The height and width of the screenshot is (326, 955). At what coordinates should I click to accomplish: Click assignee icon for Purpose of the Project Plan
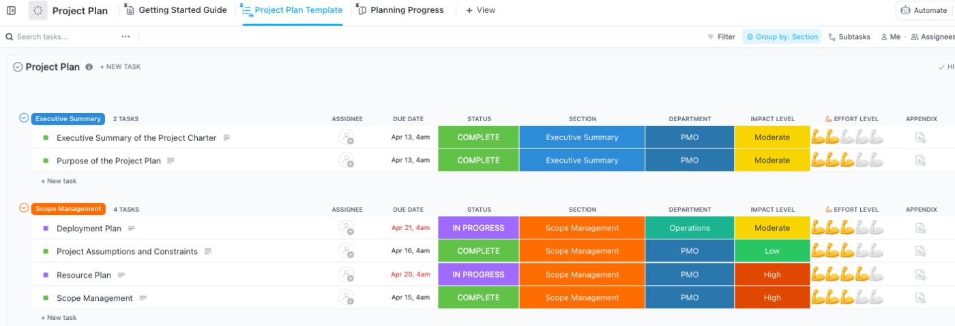[x=347, y=161]
